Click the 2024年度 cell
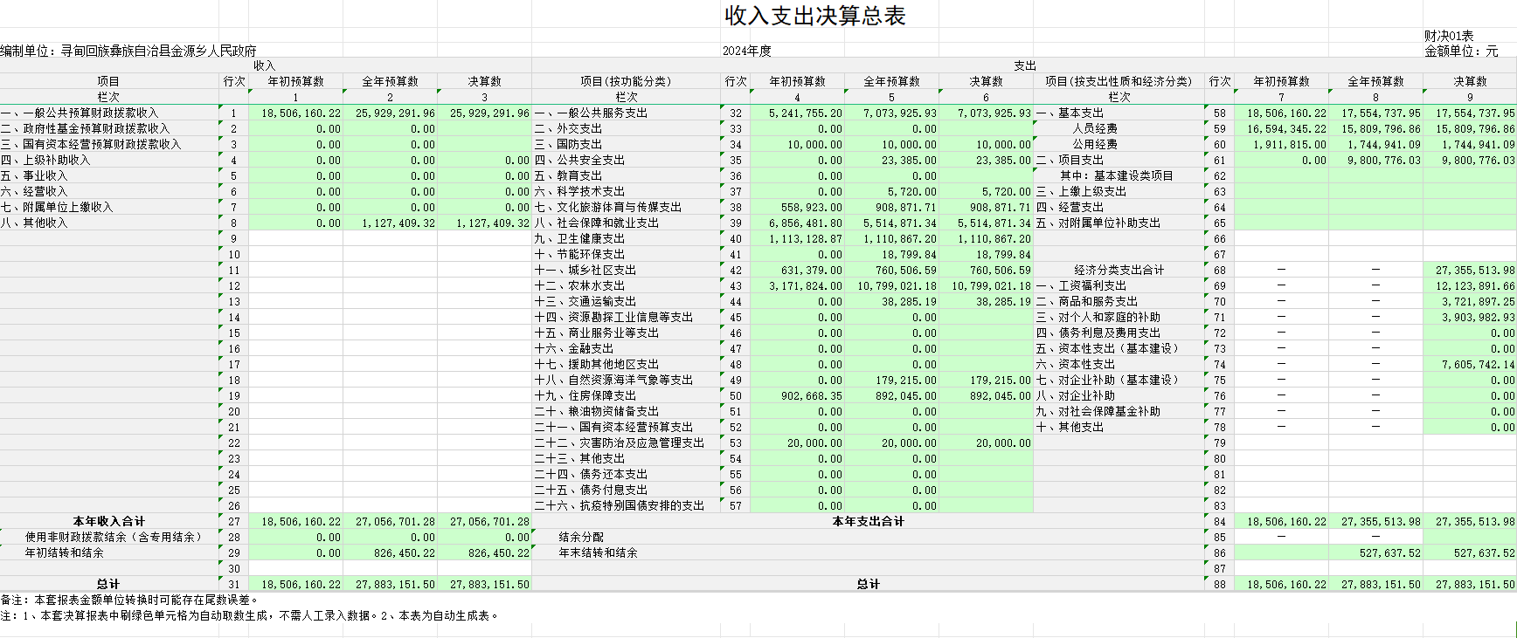 click(746, 51)
